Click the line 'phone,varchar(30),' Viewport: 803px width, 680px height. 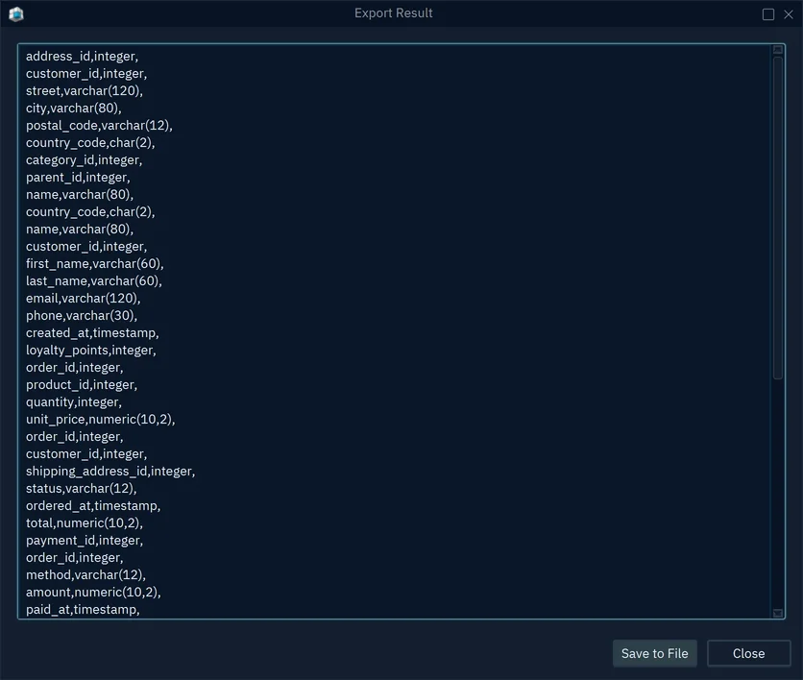pos(82,315)
